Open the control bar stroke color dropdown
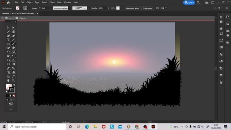Screen dimensions: 231x130 [x=28, y=8]
